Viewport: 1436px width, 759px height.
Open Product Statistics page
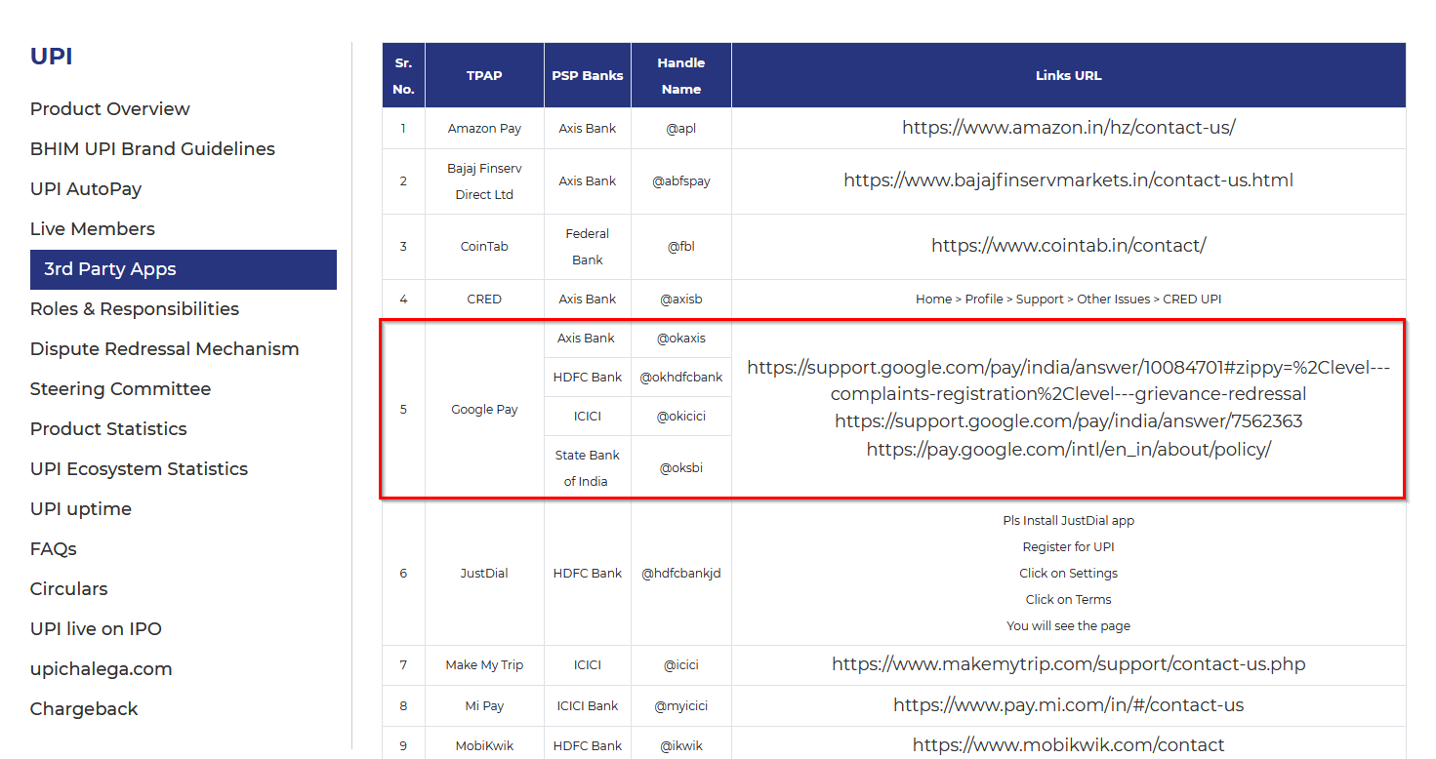point(108,429)
